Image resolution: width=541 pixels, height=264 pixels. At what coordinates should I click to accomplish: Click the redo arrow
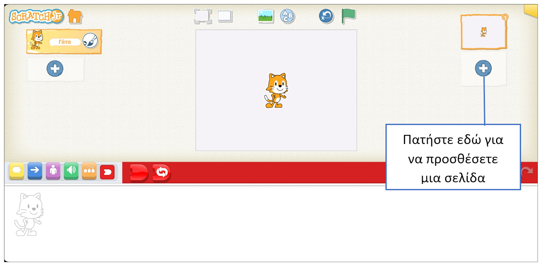tap(527, 172)
